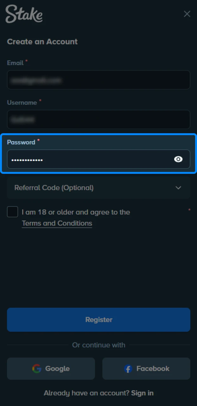Show the password by clicking the eye icon
The width and height of the screenshot is (197, 406).
[178, 159]
